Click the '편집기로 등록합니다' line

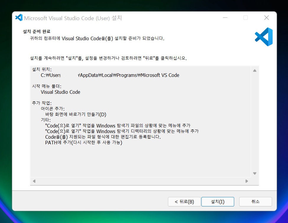coord(103,137)
